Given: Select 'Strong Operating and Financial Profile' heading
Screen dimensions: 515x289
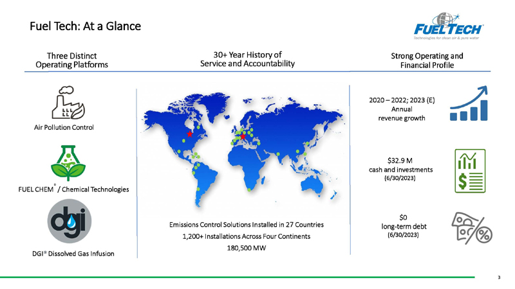Looking at the screenshot, I should 427,60.
